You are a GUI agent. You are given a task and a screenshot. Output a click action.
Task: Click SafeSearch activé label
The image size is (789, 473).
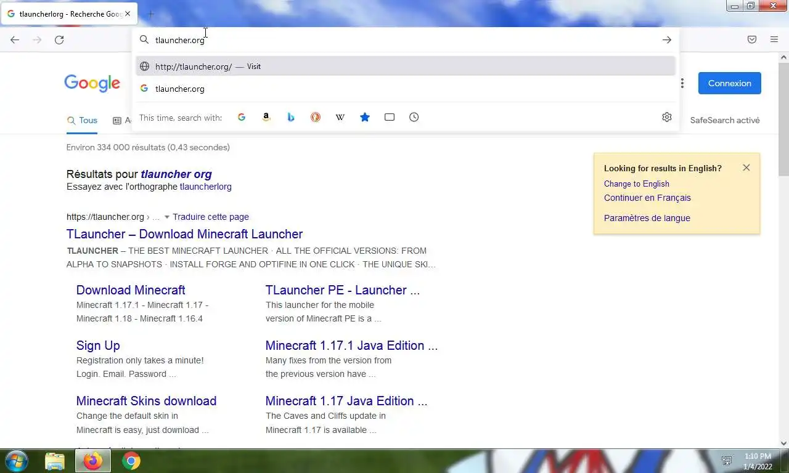pos(725,120)
